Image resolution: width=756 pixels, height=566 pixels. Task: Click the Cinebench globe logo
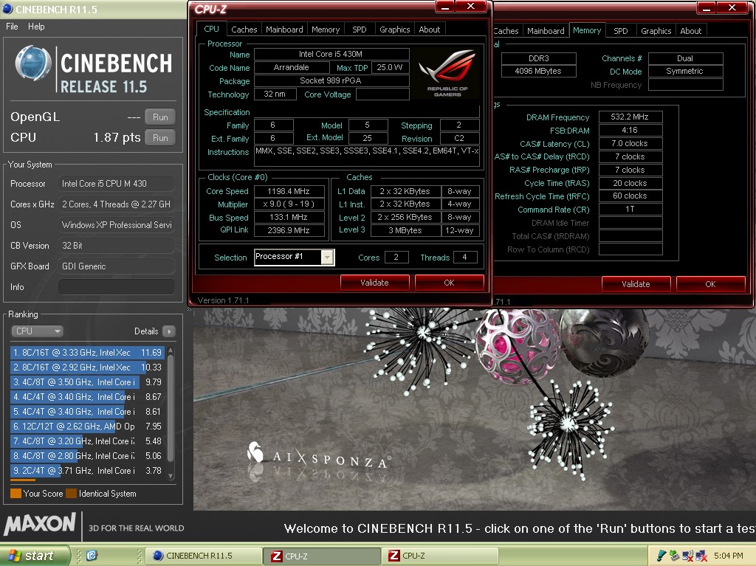pos(32,64)
